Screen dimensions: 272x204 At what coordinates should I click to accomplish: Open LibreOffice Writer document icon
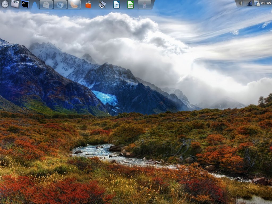pyautogui.click(x=116, y=5)
